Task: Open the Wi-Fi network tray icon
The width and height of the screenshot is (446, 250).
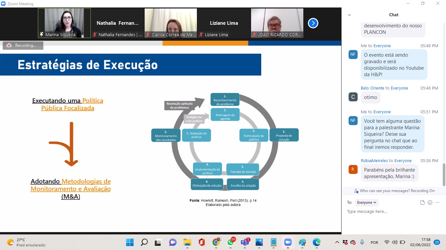Action: tap(387, 243)
